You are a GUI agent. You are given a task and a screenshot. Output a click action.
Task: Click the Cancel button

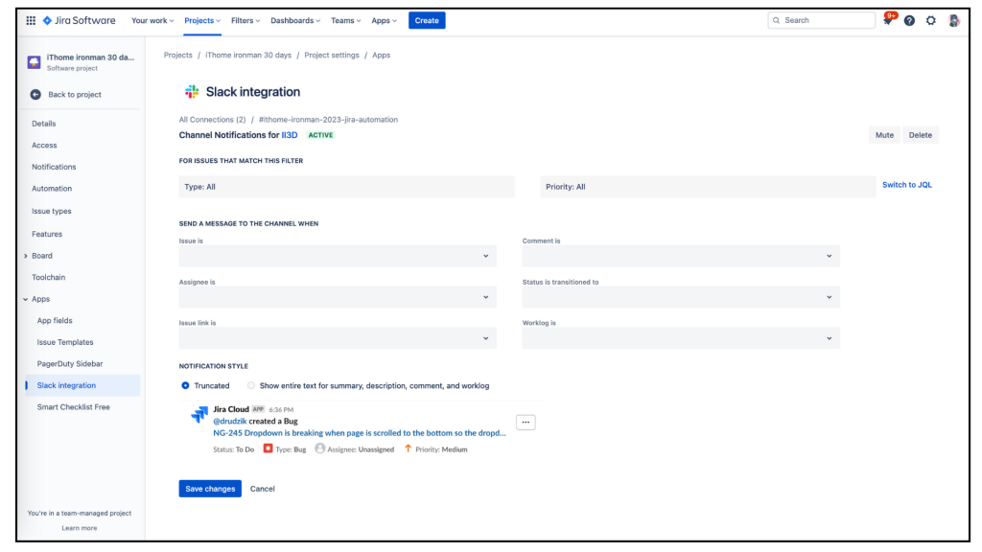click(263, 489)
